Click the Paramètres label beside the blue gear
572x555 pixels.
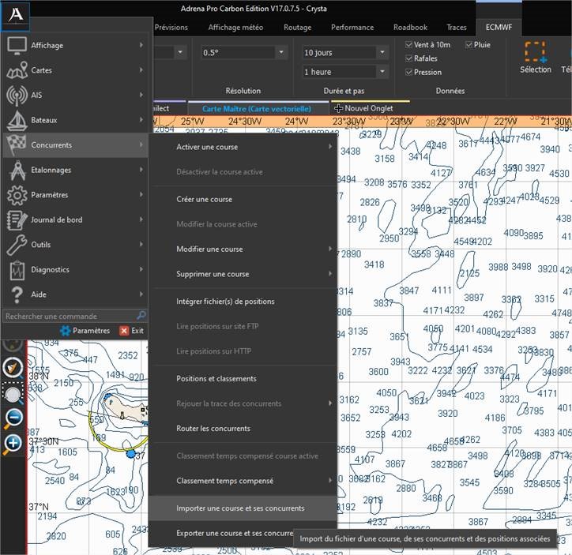tap(91, 331)
